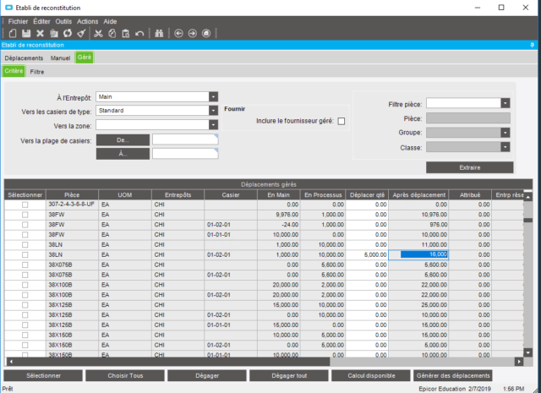Click the Déplacer qté column header
Image resolution: width=541 pixels, height=393 pixels.
367,195
